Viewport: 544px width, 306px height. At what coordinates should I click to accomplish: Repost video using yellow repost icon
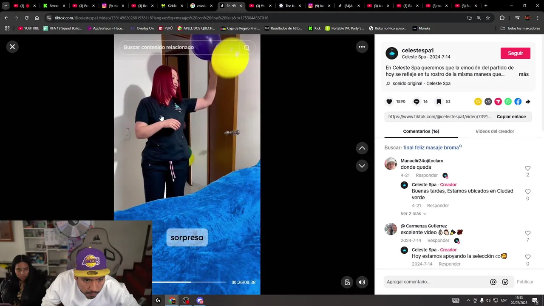(x=478, y=102)
